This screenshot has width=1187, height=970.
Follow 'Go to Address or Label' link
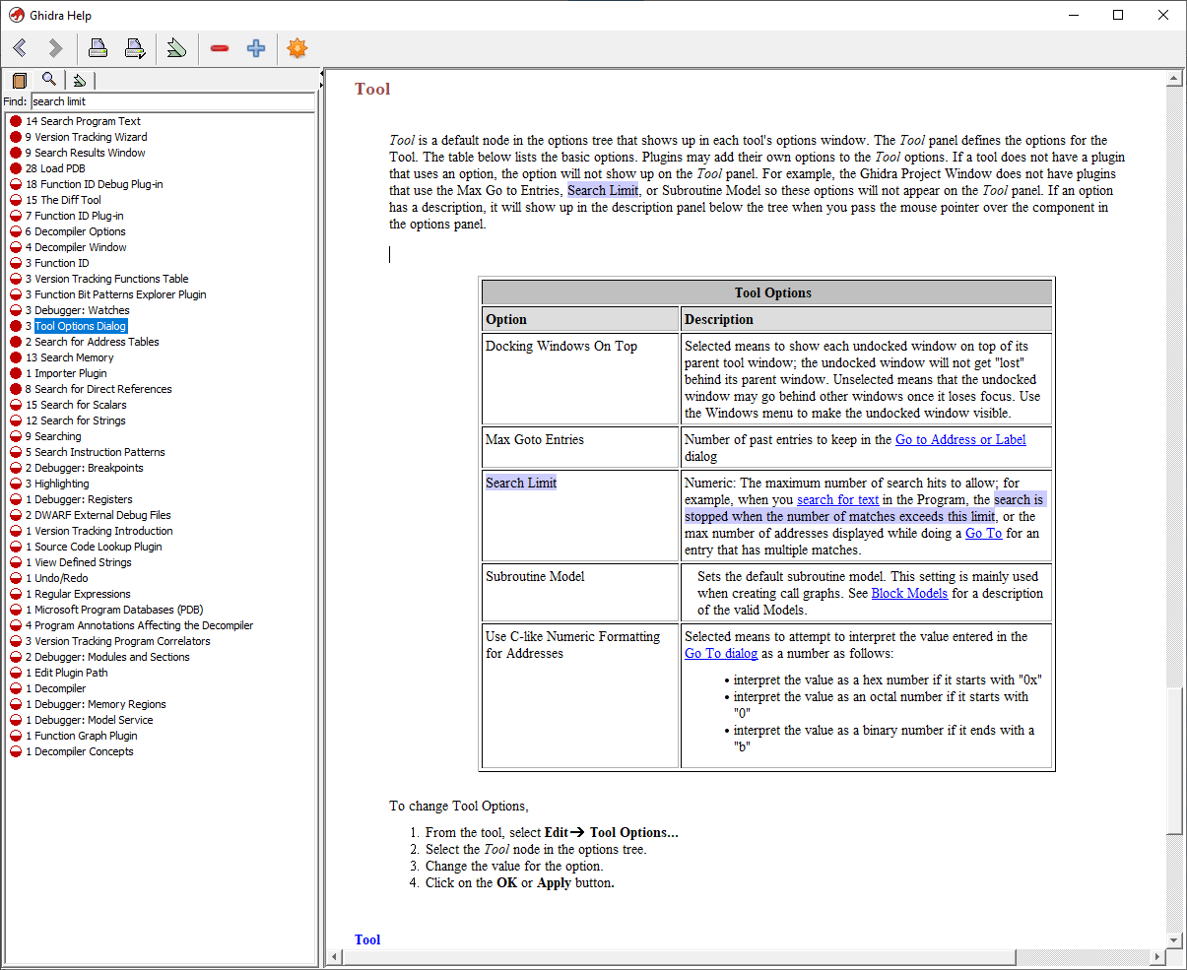[x=960, y=439]
